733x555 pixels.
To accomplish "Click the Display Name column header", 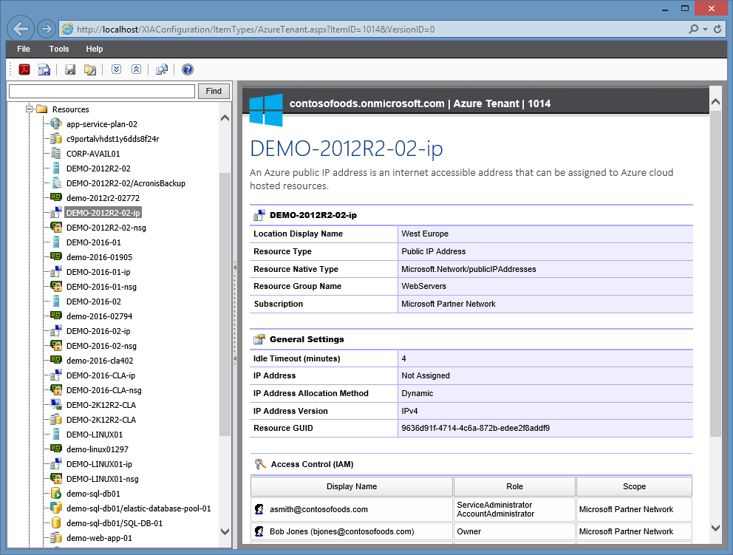I will click(x=352, y=486).
